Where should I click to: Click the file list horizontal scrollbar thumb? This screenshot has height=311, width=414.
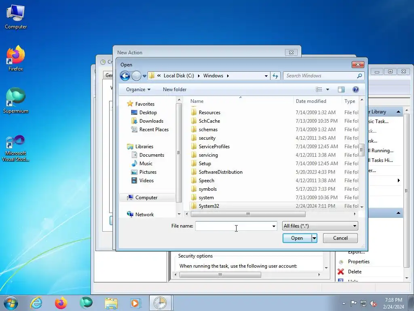pos(248,214)
